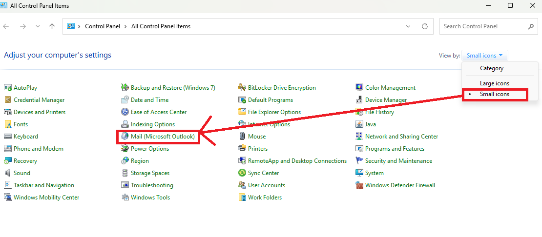Open the Sync Center icon
The width and height of the screenshot is (542, 237).
click(242, 173)
